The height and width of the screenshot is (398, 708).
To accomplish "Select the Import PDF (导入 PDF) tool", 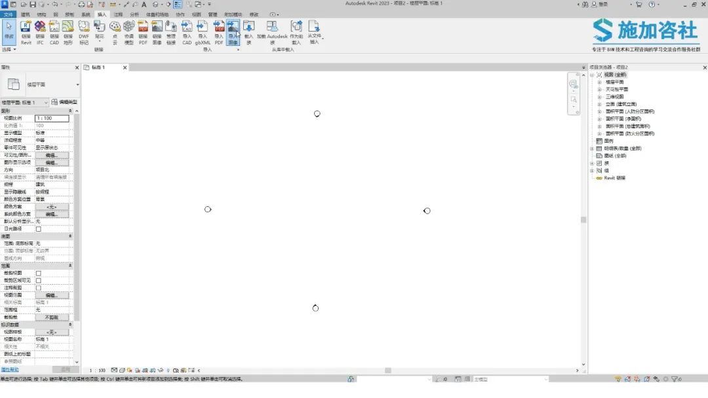I will click(219, 33).
